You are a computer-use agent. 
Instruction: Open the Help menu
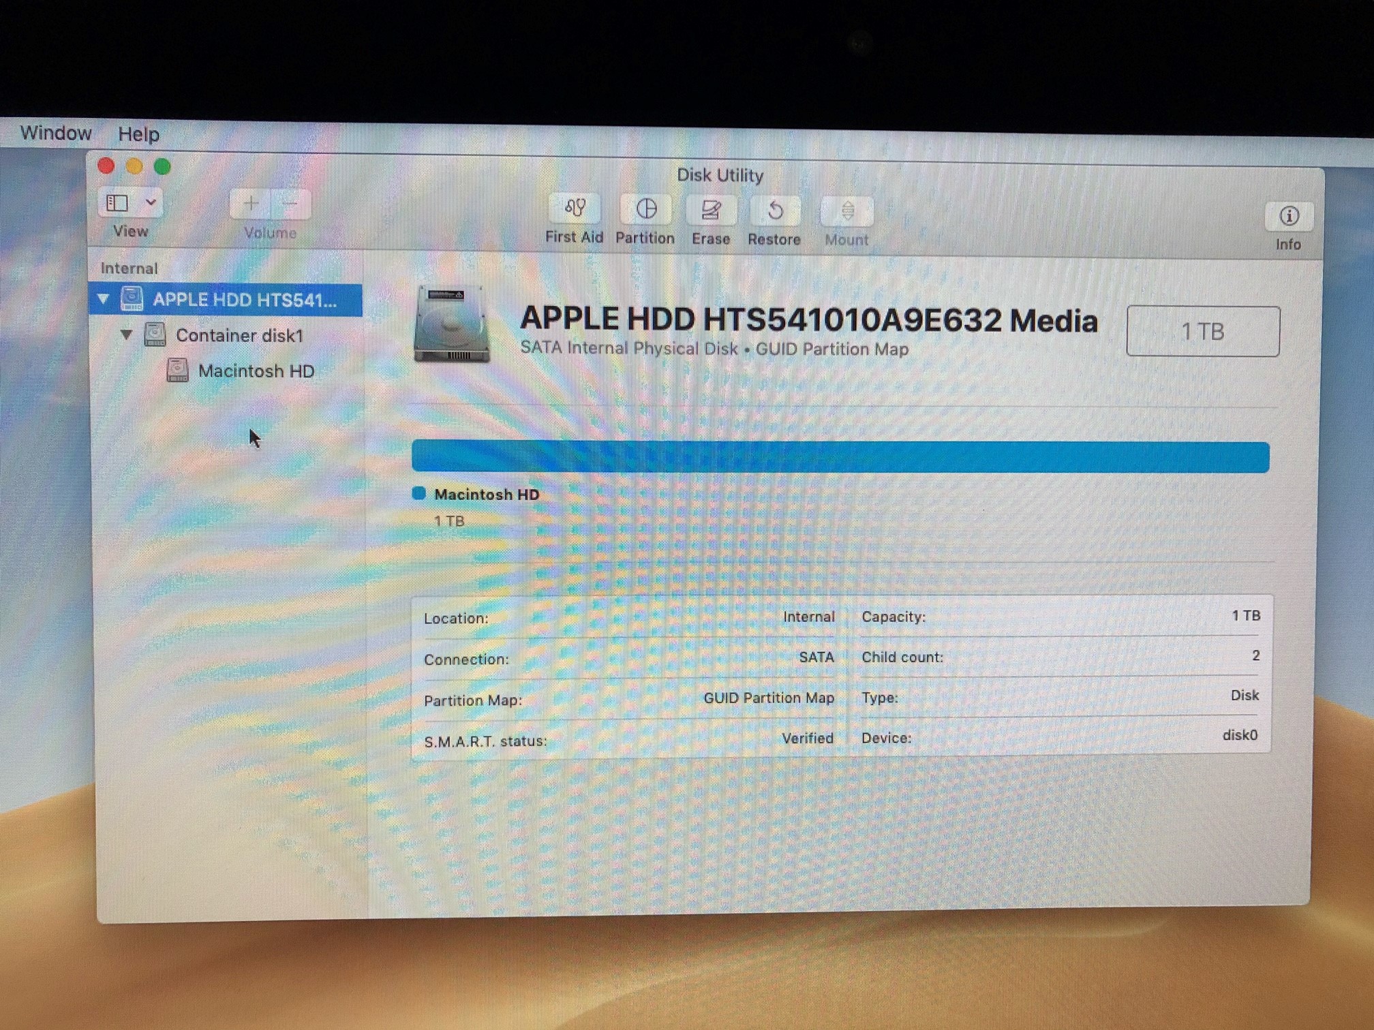(138, 134)
